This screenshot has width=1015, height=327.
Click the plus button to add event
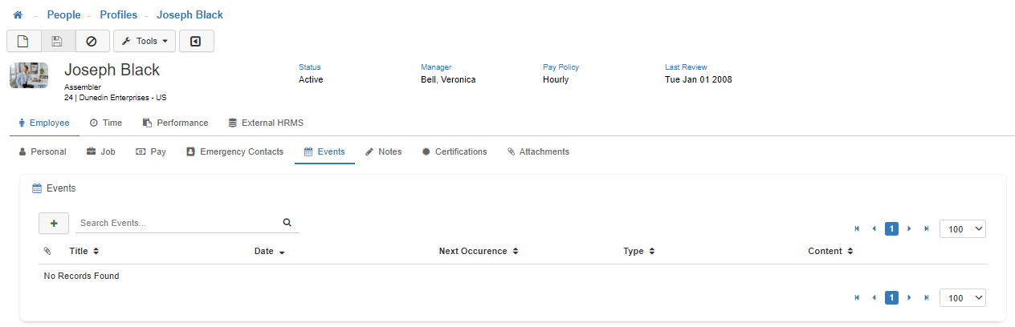(x=54, y=223)
